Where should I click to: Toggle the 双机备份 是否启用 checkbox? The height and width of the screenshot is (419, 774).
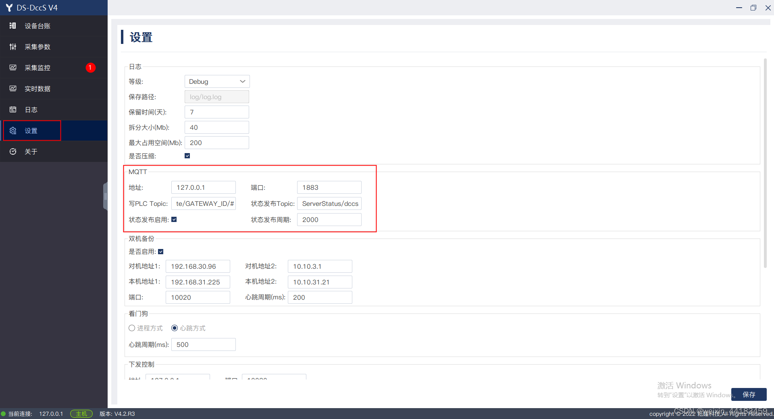(160, 252)
